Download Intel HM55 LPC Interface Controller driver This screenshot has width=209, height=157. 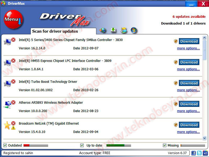coord(189,62)
